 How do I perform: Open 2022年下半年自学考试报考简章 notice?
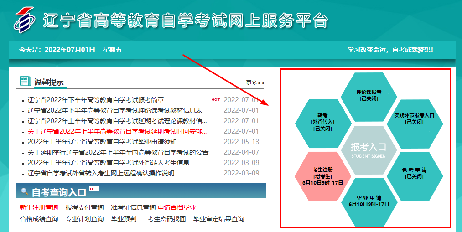(x=96, y=100)
